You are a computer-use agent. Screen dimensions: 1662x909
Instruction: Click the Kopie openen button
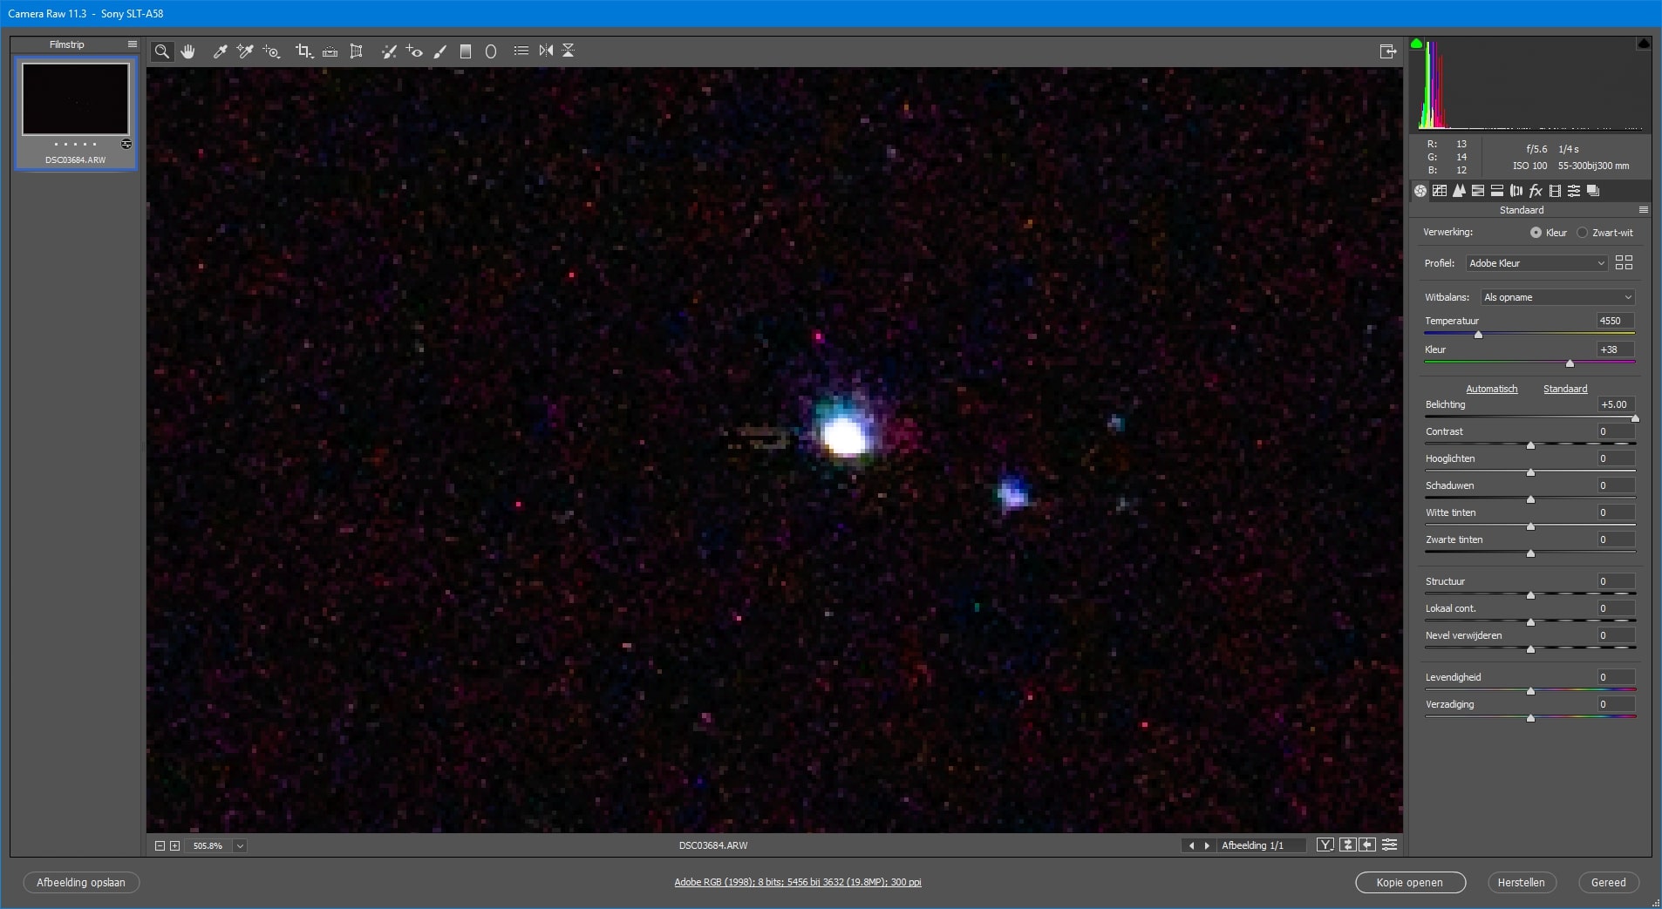click(1410, 883)
